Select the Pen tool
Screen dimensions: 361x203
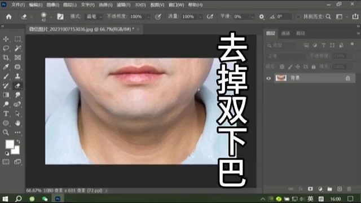(17, 104)
